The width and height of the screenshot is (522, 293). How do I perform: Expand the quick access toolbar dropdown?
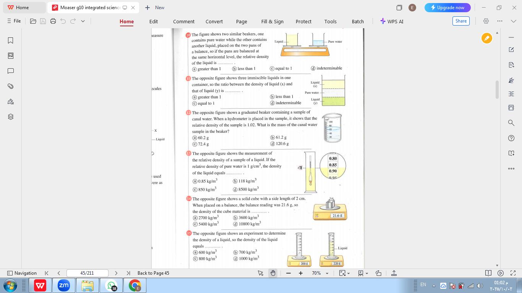(x=83, y=21)
